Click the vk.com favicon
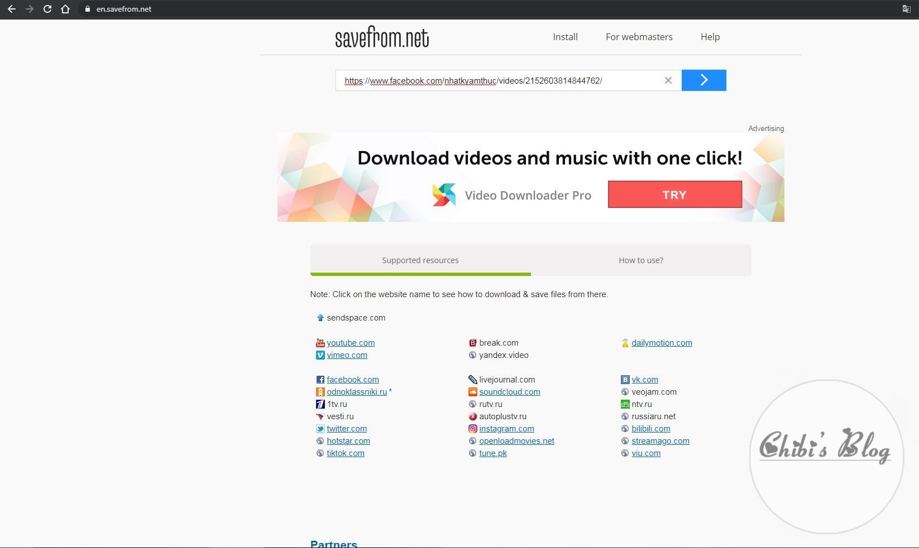 click(625, 380)
